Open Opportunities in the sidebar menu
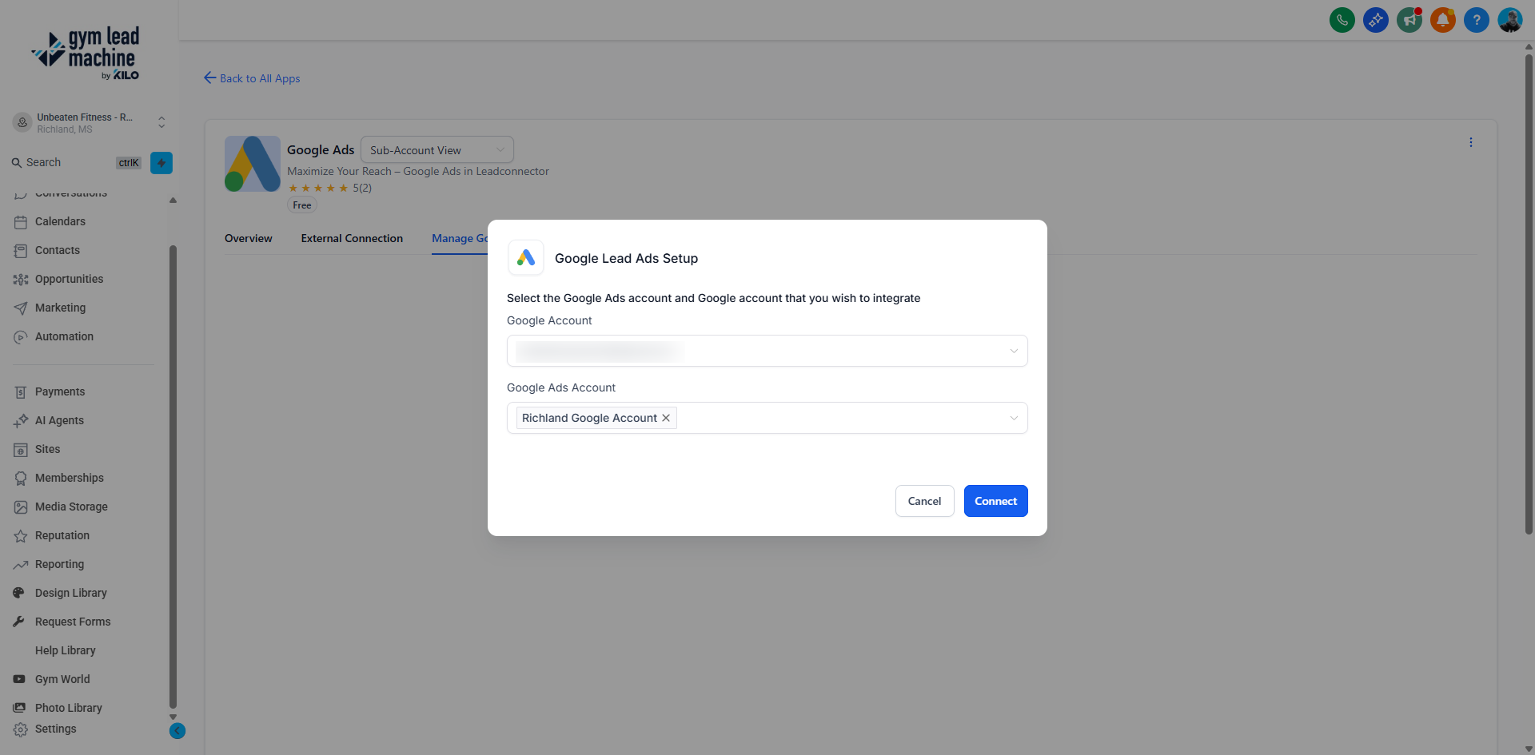This screenshot has height=755, width=1535. click(70, 280)
